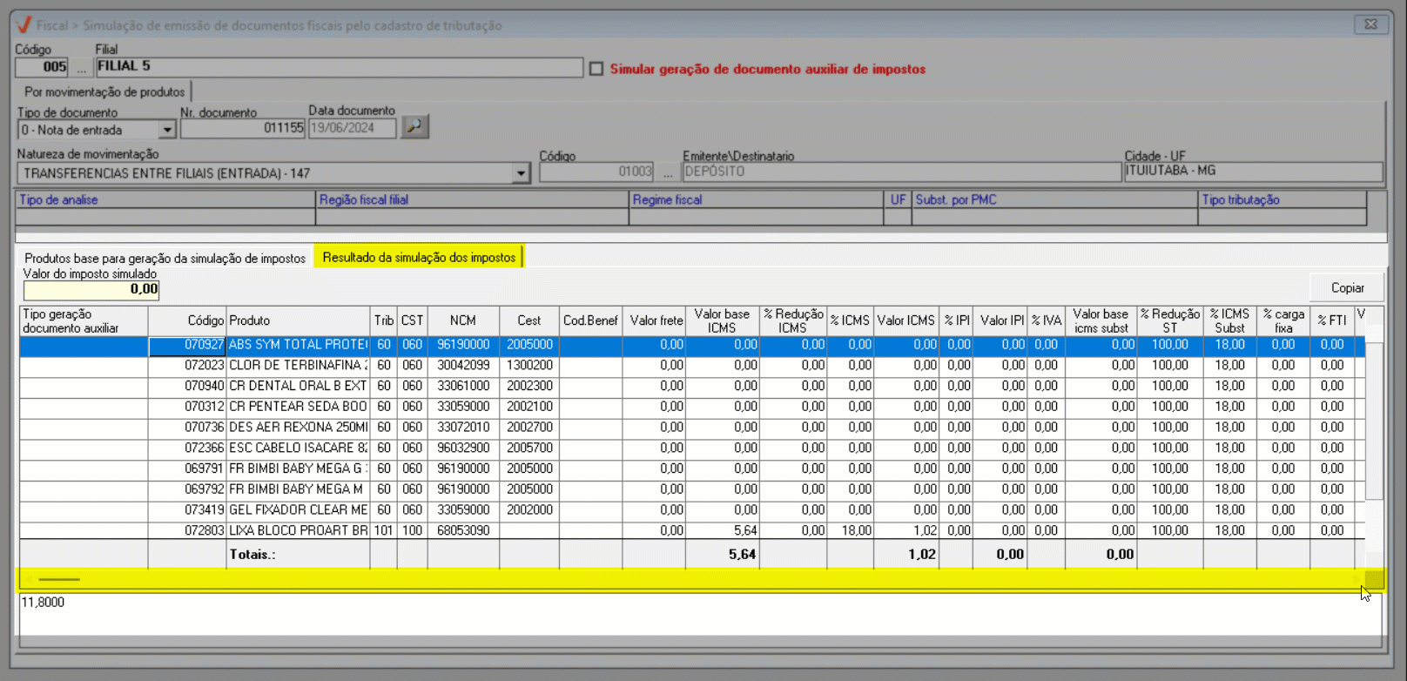Enable Simular geração de documento auxiliar checkbox
The image size is (1407, 681).
(x=596, y=69)
